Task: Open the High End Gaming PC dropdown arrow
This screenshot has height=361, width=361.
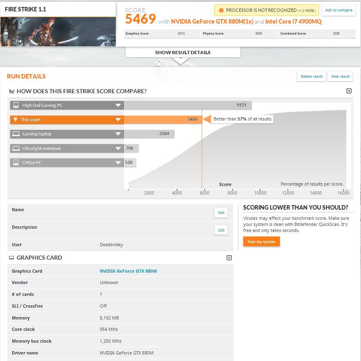Action: 118,105
